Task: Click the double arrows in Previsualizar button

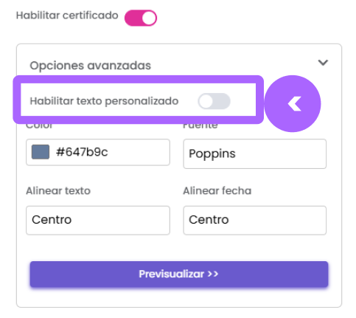Action: (213, 274)
